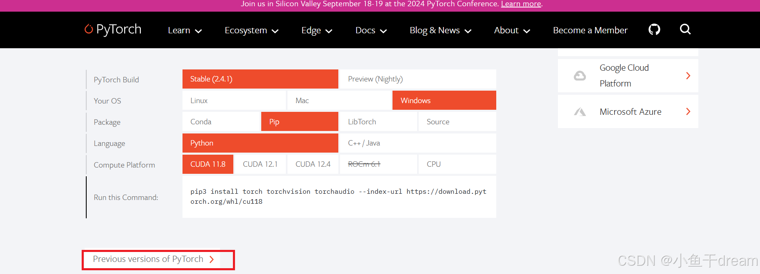The height and width of the screenshot is (274, 760).
Task: Select Source package option
Action: tap(457, 122)
